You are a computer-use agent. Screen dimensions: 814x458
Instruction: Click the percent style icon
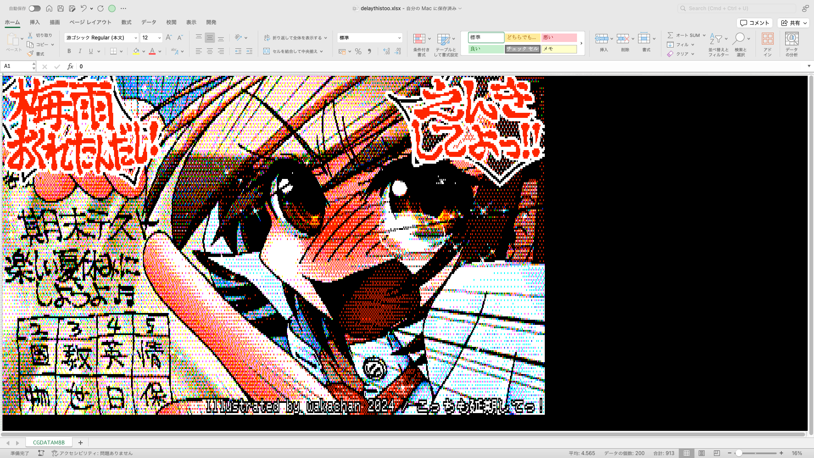click(358, 51)
